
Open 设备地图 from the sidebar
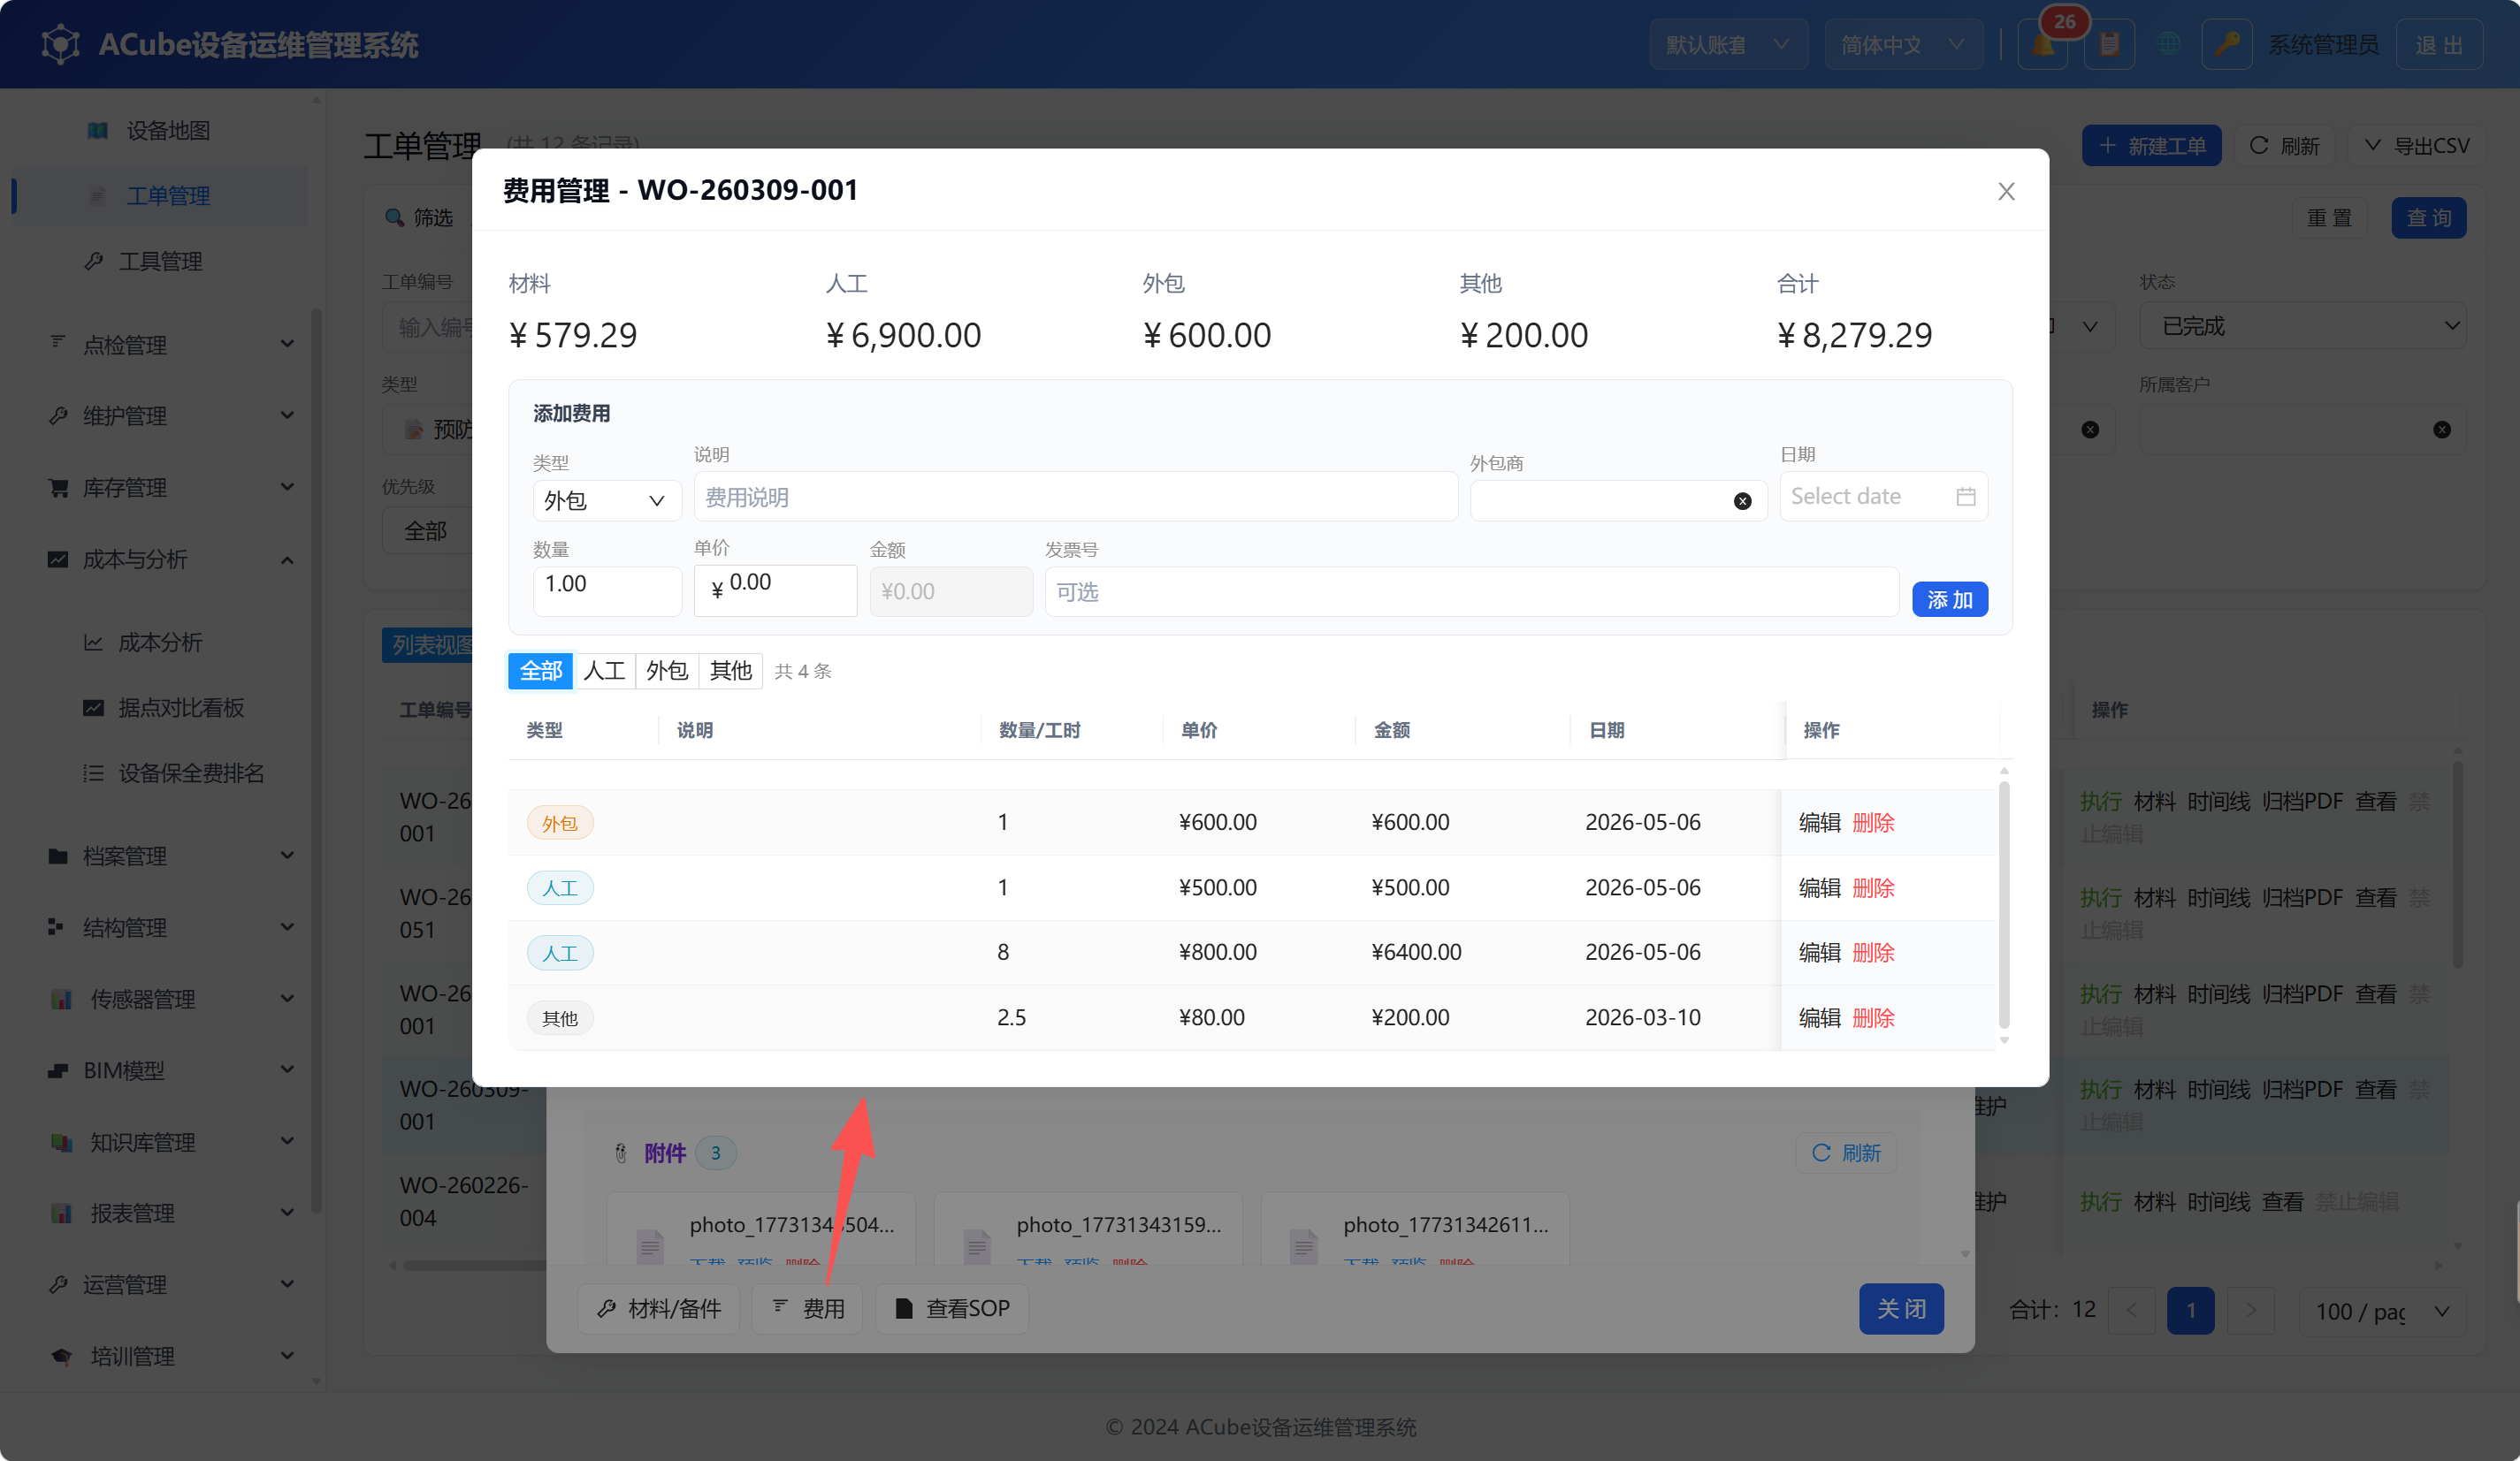pos(168,131)
